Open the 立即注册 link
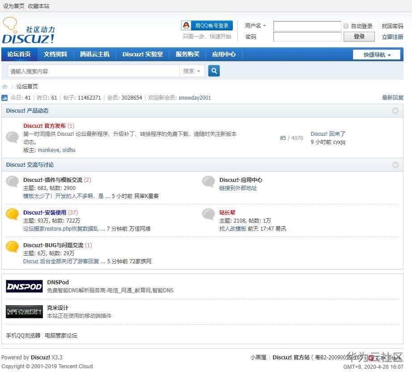This screenshot has width=412, height=375. [392, 37]
